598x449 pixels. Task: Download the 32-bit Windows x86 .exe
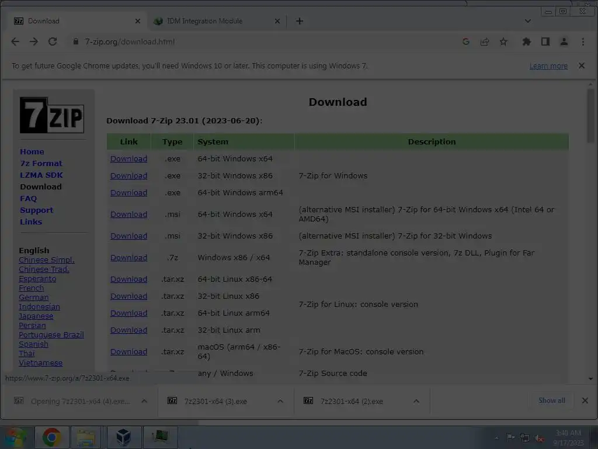(x=129, y=176)
